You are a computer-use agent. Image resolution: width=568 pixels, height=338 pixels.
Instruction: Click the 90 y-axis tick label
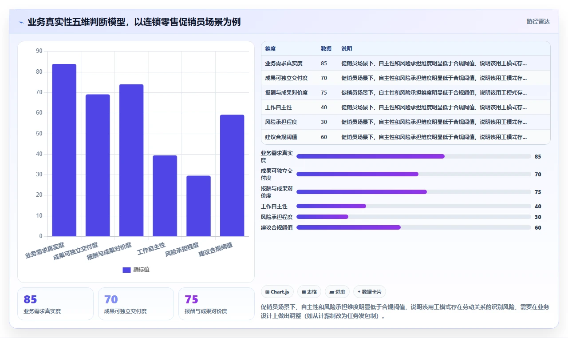tap(39, 51)
